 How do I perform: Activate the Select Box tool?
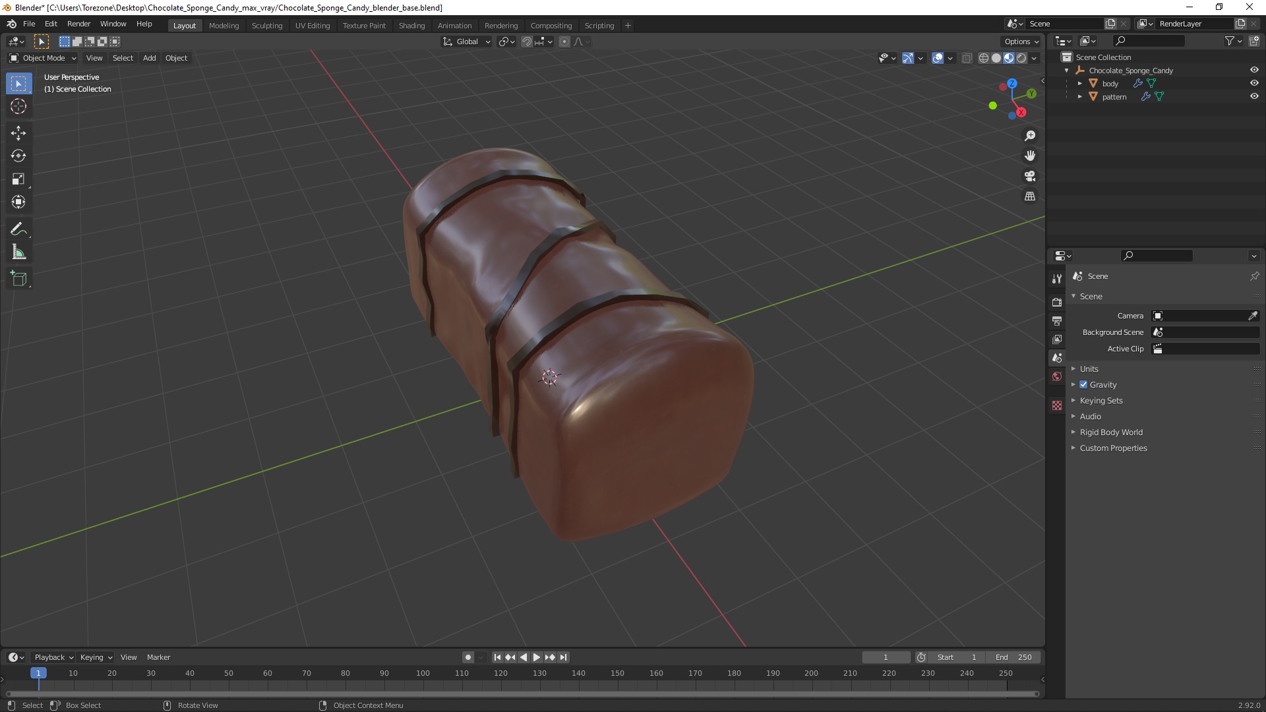[x=18, y=83]
